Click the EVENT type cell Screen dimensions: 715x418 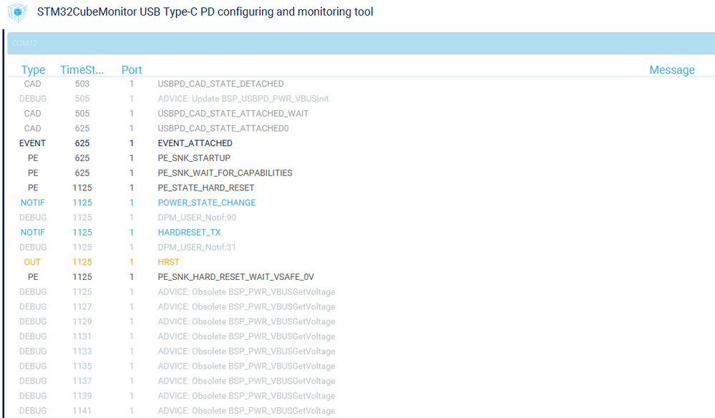(x=32, y=143)
